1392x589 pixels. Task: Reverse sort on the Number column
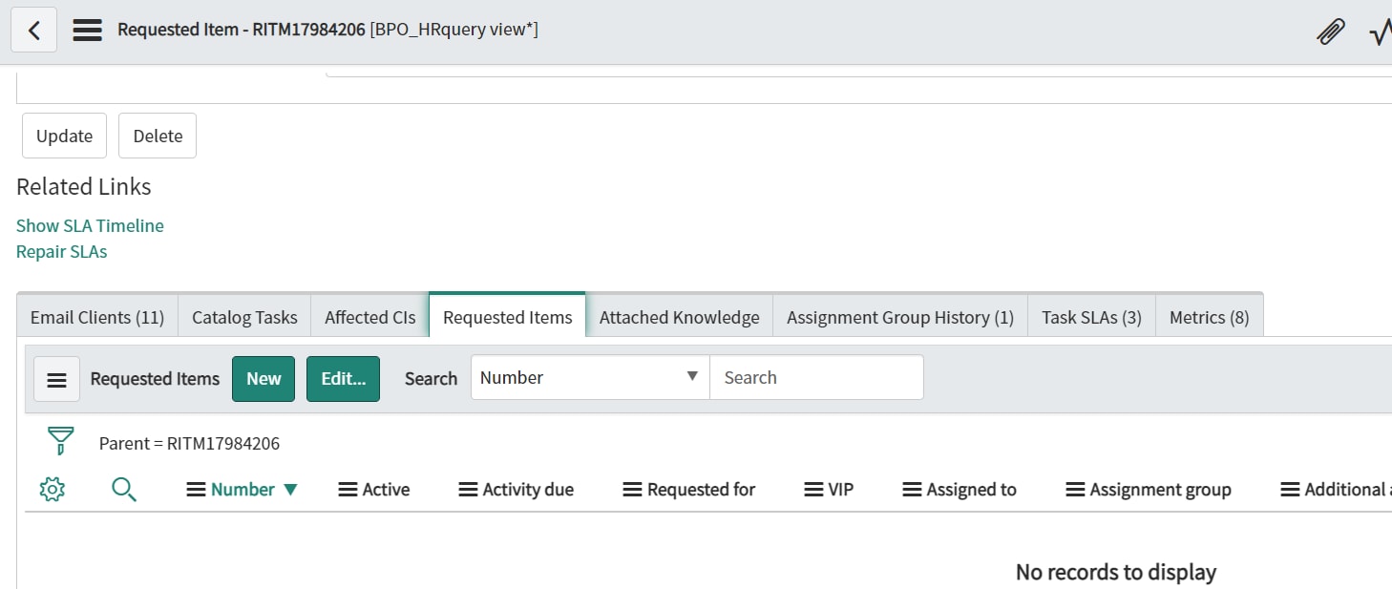click(x=289, y=489)
